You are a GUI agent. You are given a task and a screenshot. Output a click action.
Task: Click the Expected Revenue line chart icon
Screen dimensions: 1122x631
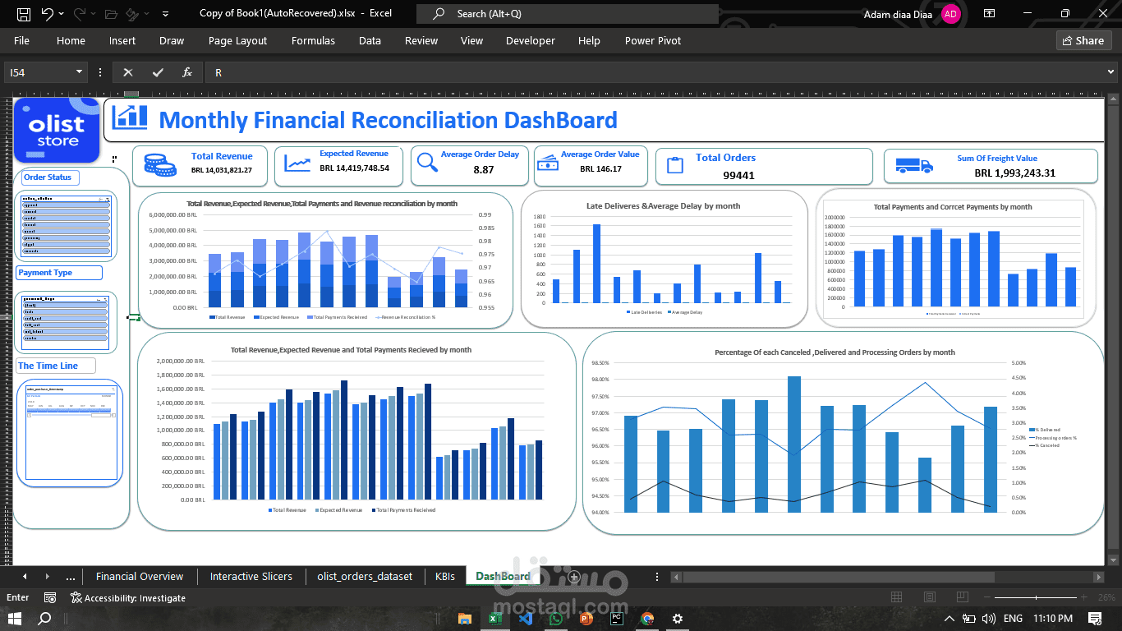pyautogui.click(x=297, y=163)
